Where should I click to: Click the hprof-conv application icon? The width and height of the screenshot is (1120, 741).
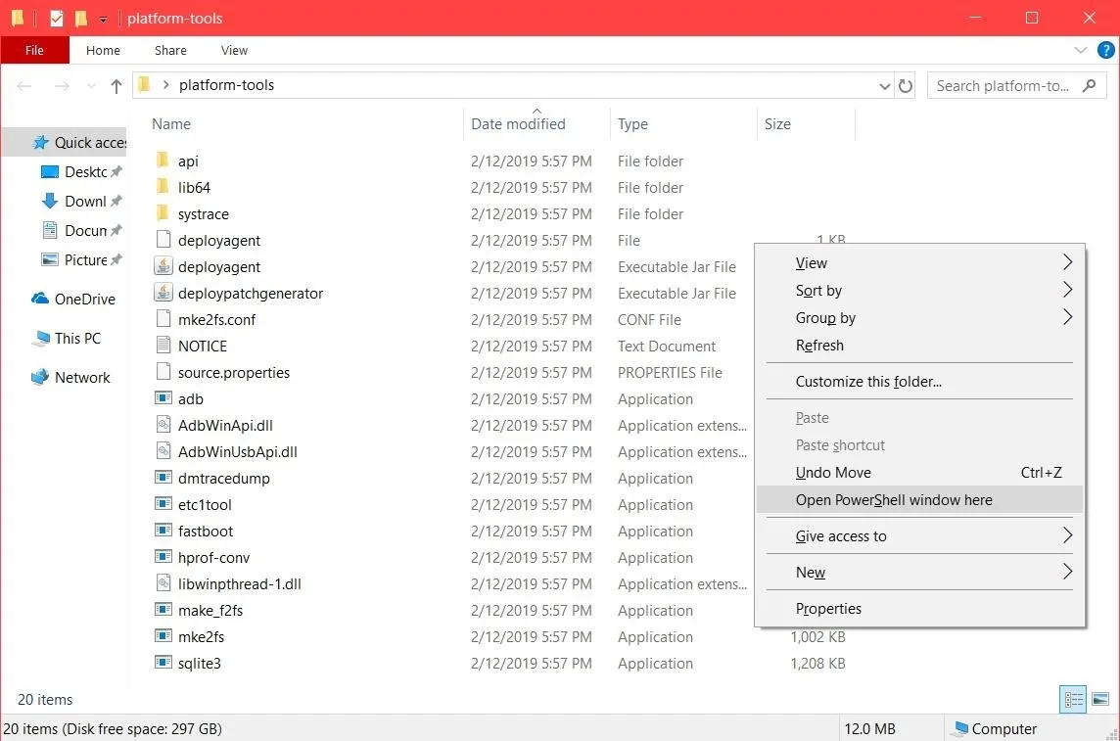(163, 556)
